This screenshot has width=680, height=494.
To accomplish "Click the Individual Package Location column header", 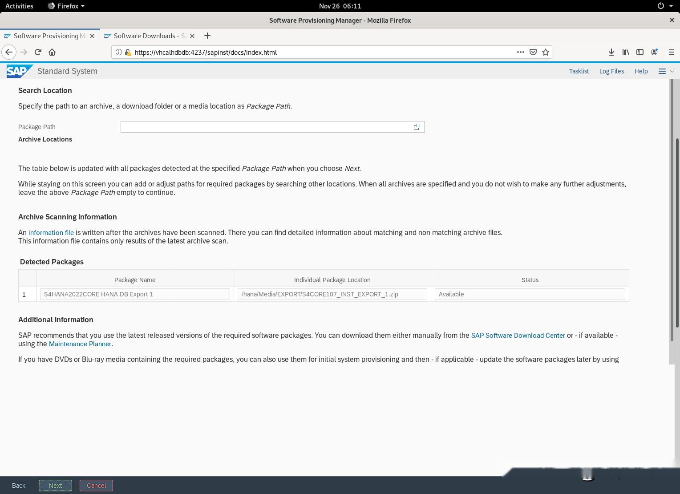I will [x=332, y=280].
